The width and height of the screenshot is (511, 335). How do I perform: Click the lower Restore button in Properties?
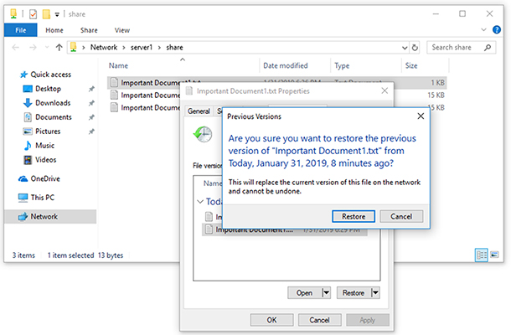354,292
